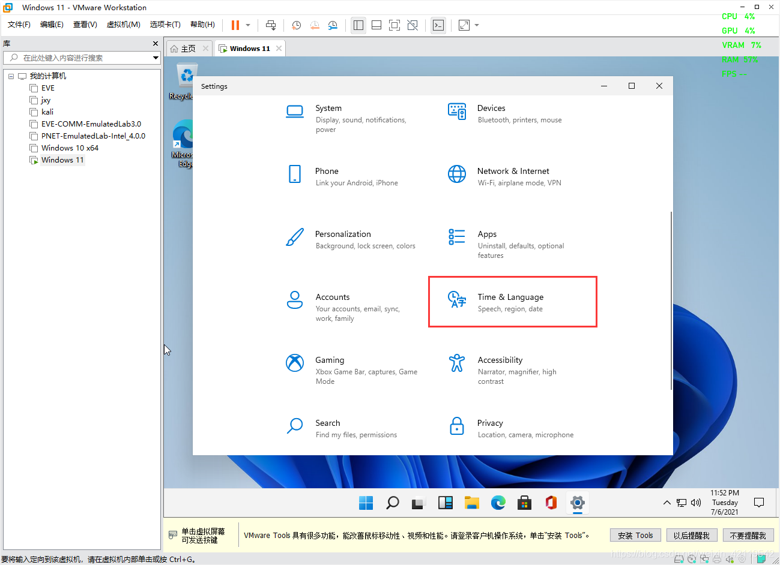This screenshot has height=565, width=780.
Task: Open Time & Language settings
Action: tap(512, 302)
